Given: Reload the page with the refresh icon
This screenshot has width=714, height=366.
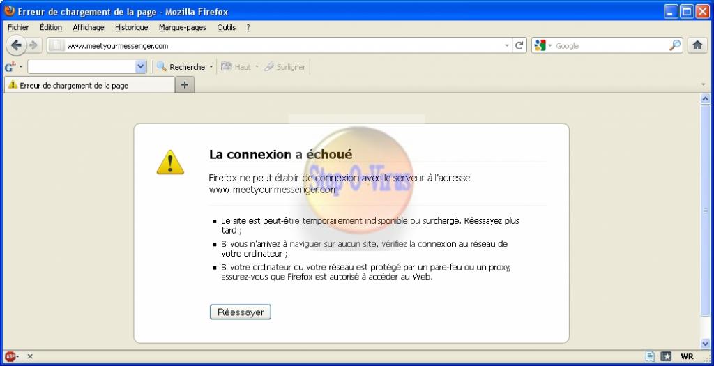Looking at the screenshot, I should (519, 45).
